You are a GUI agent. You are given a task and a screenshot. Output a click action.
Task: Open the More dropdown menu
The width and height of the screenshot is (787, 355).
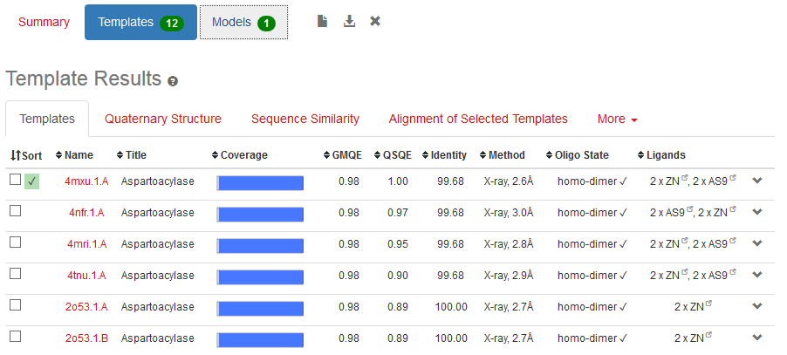pos(618,119)
